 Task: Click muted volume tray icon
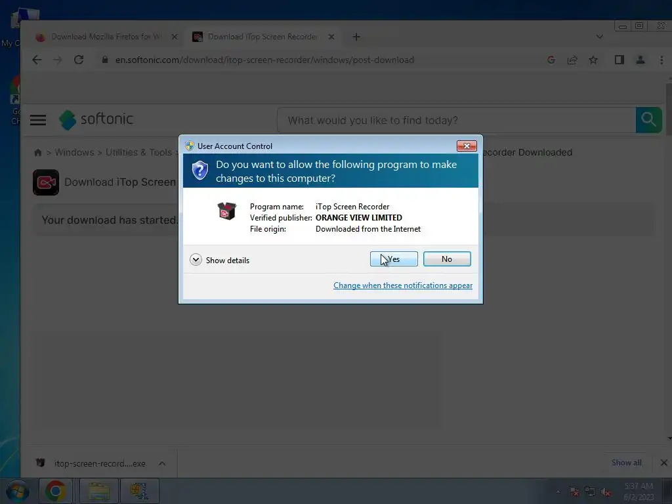606,492
